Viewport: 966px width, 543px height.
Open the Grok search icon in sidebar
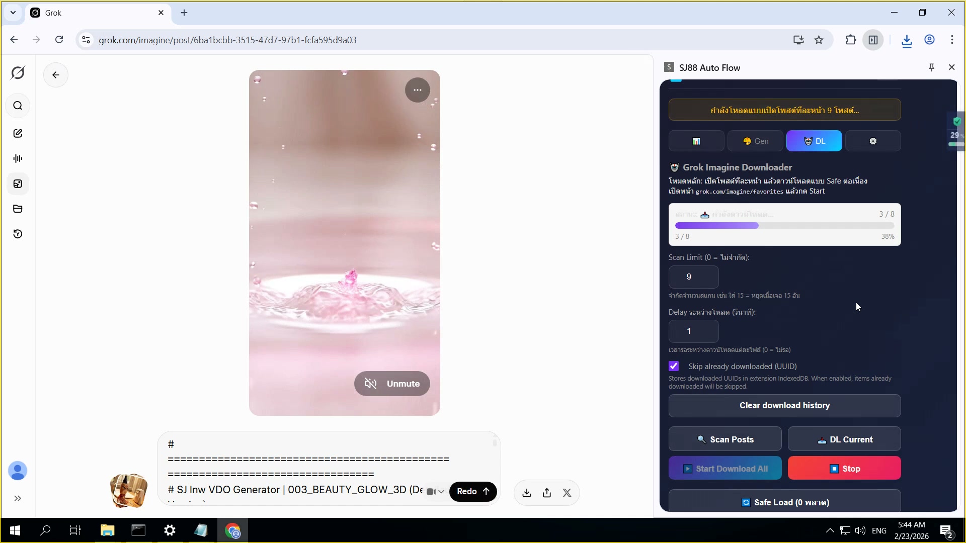click(x=18, y=106)
